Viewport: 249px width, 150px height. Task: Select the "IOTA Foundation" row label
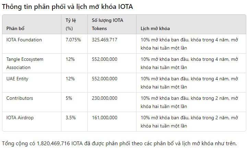[x=24, y=40]
